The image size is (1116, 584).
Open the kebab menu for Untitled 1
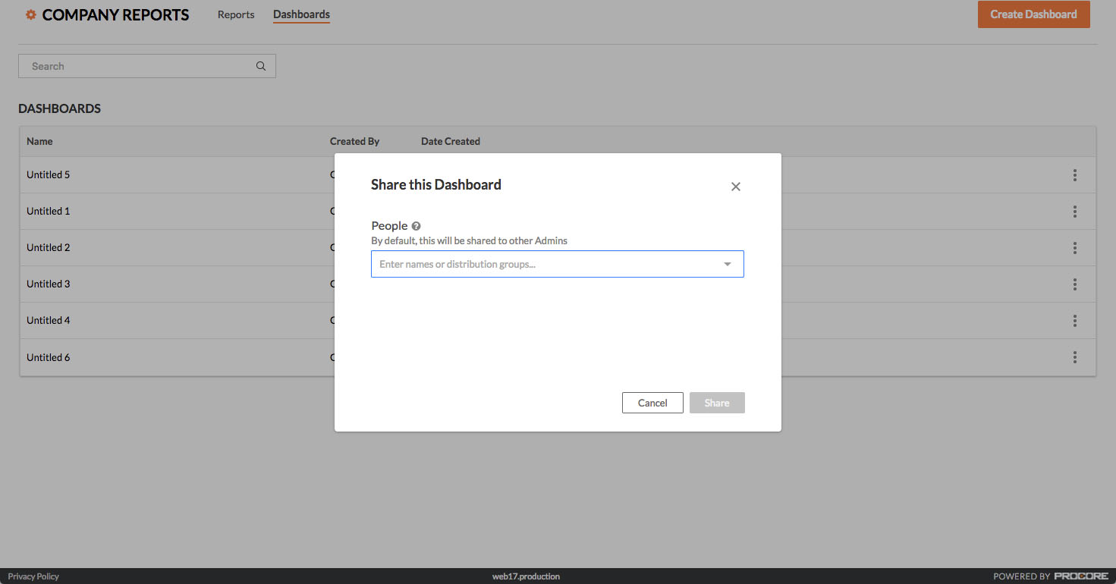pyautogui.click(x=1075, y=211)
